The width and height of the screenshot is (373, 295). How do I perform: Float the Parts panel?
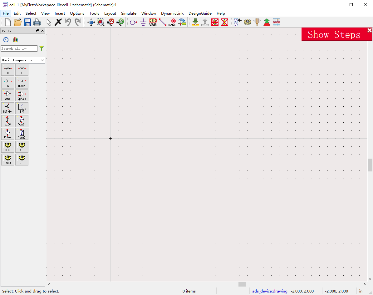coord(37,31)
